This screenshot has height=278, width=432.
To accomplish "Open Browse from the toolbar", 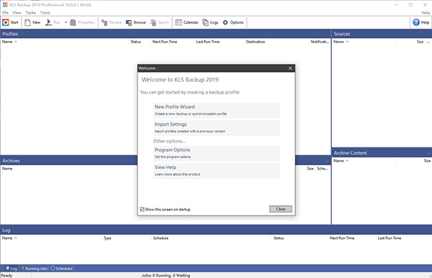I will coord(136,22).
